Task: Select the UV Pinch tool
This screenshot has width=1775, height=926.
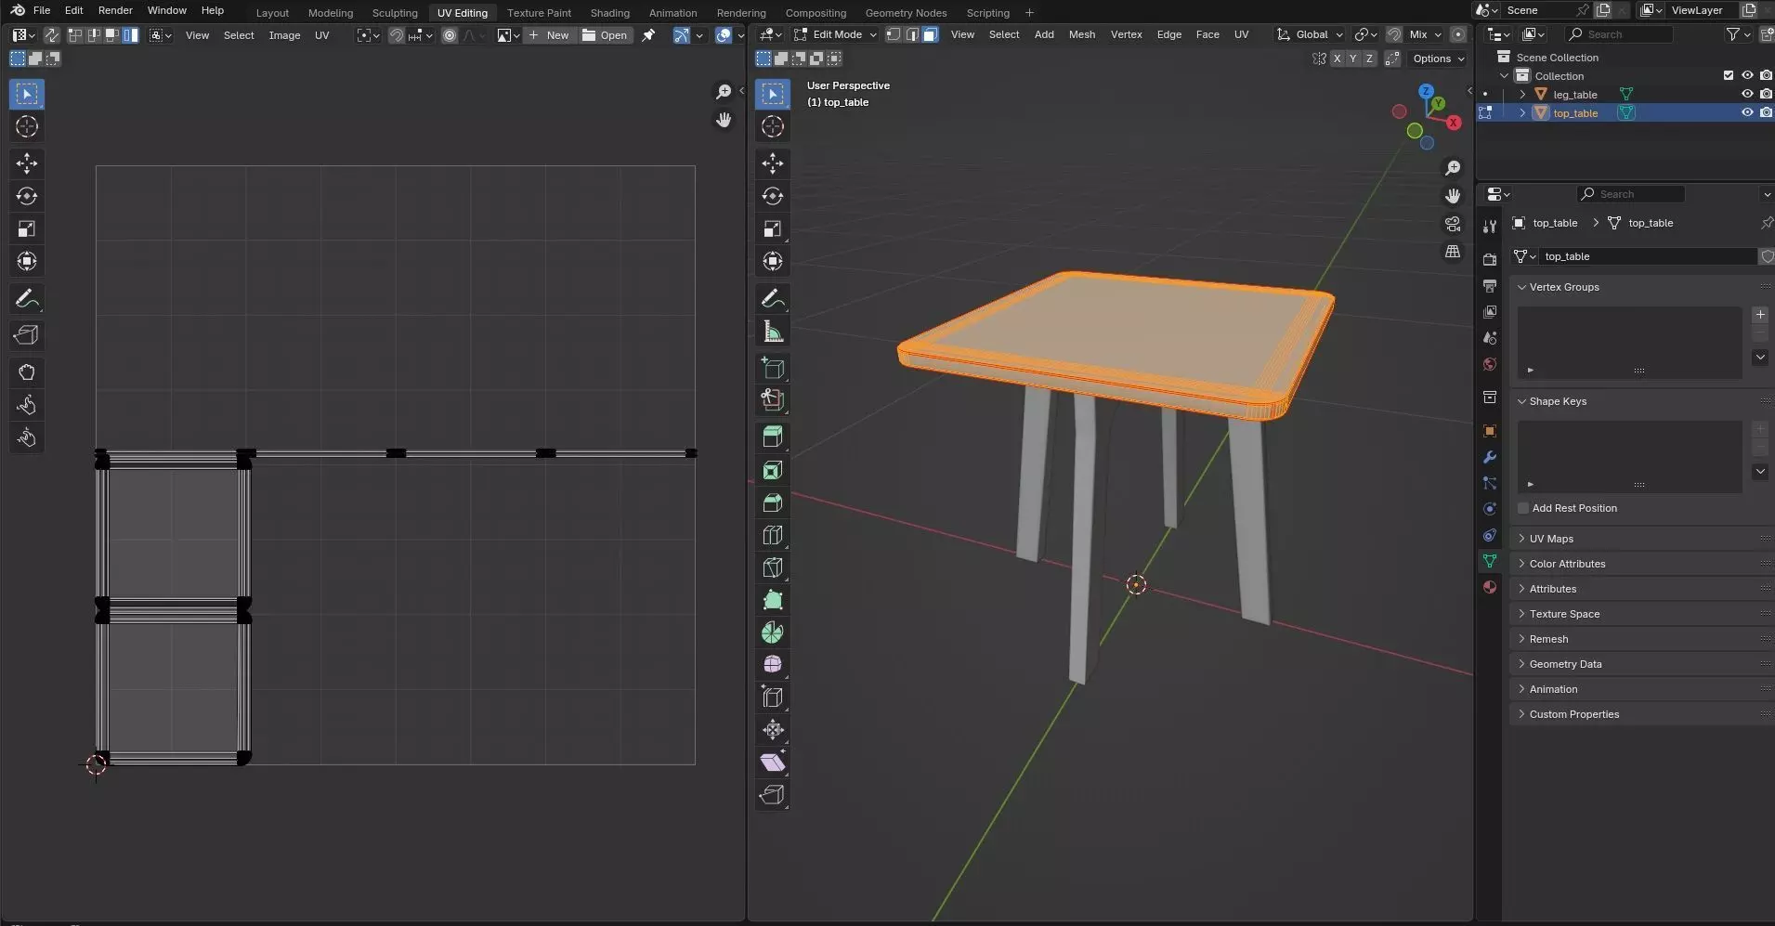Action: tap(27, 437)
